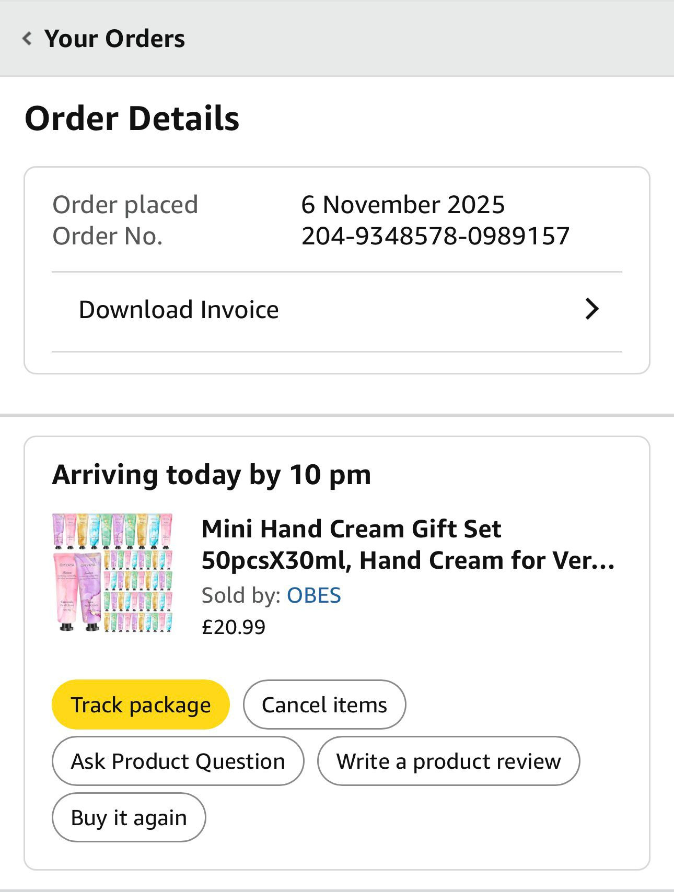Expand Download Invoice using the right chevron
This screenshot has width=674, height=892.
pos(591,309)
